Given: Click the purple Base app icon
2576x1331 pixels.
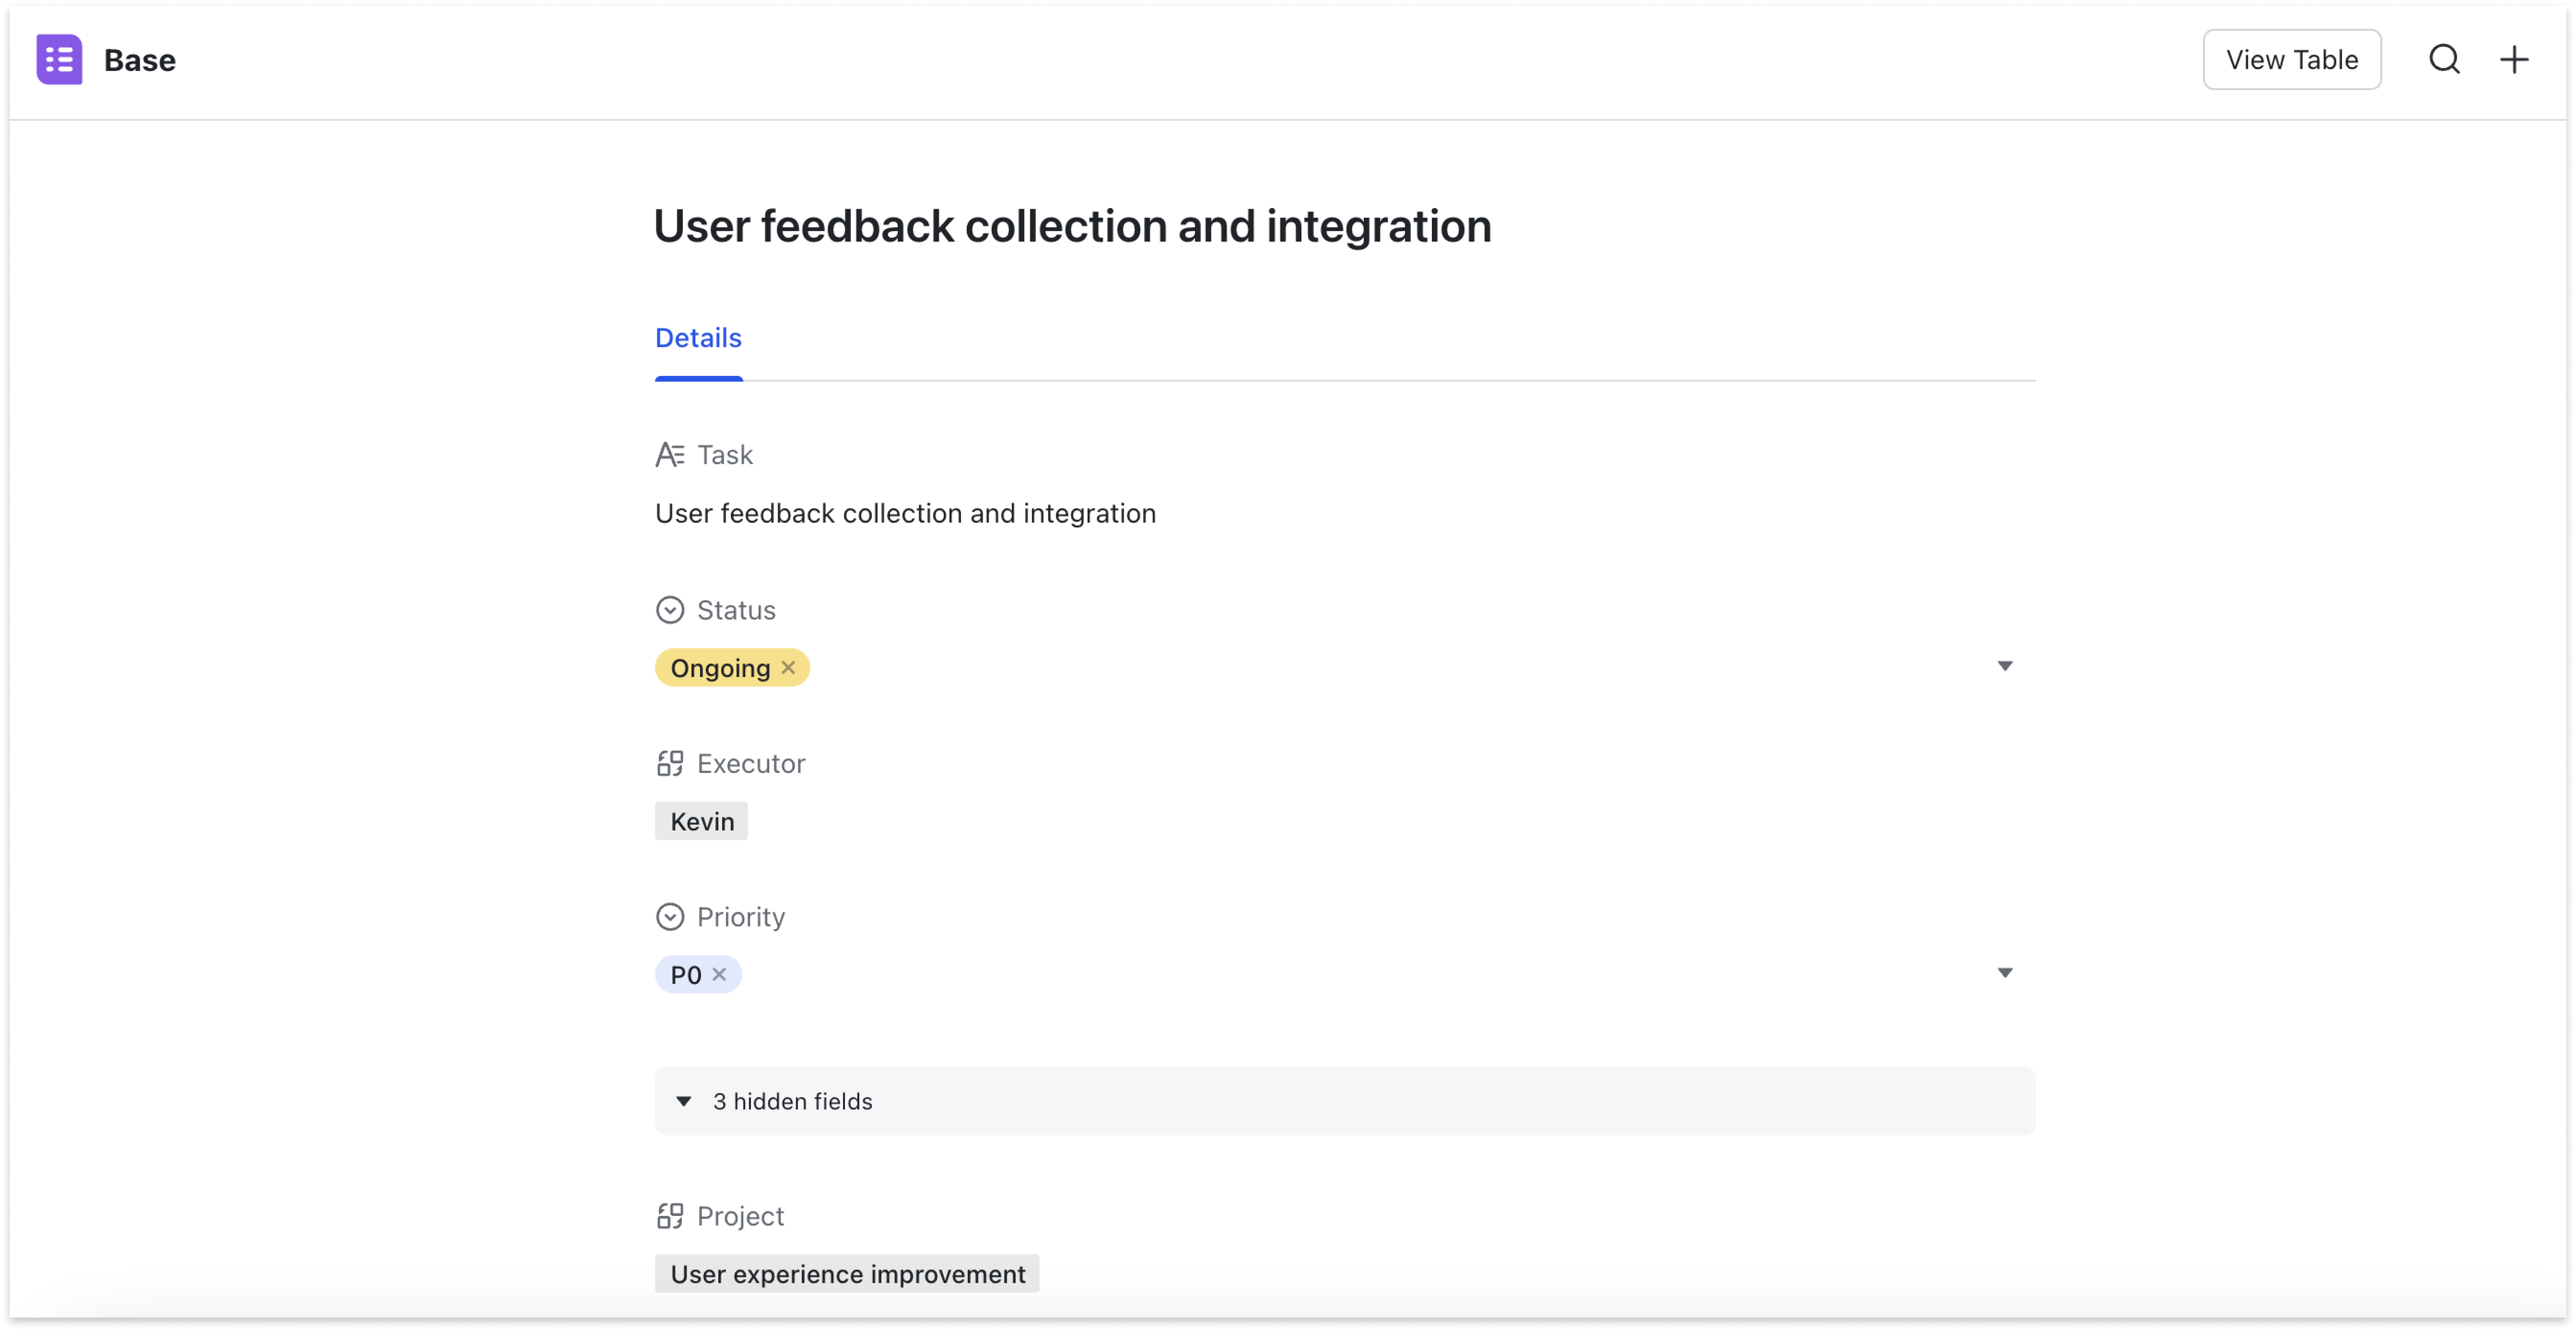Looking at the screenshot, I should [59, 60].
